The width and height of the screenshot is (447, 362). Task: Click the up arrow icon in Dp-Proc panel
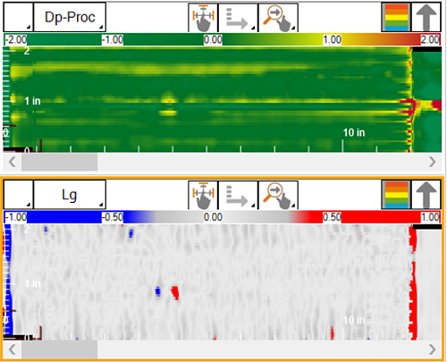426,17
